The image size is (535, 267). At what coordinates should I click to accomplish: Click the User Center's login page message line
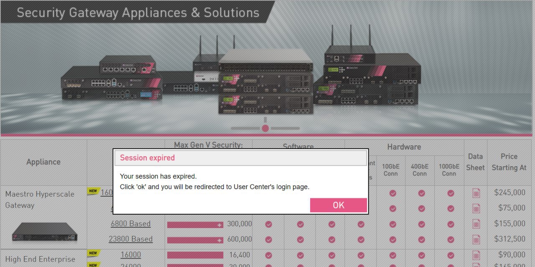tap(214, 187)
